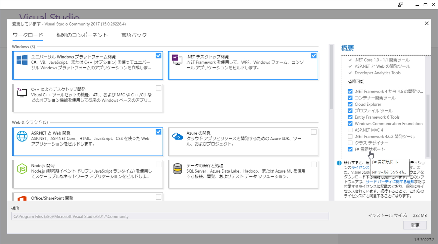
Task: Click the blue info icon near the license notice
Action: tap(339, 163)
